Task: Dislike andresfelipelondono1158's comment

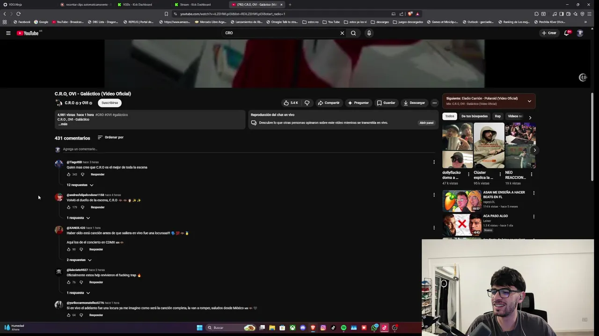Action: [82, 207]
